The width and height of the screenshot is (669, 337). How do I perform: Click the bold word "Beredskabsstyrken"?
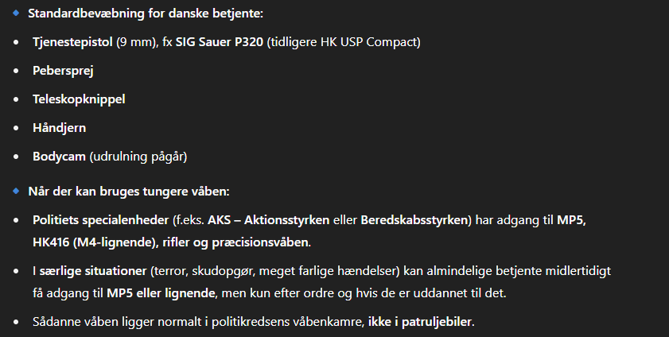click(x=414, y=219)
